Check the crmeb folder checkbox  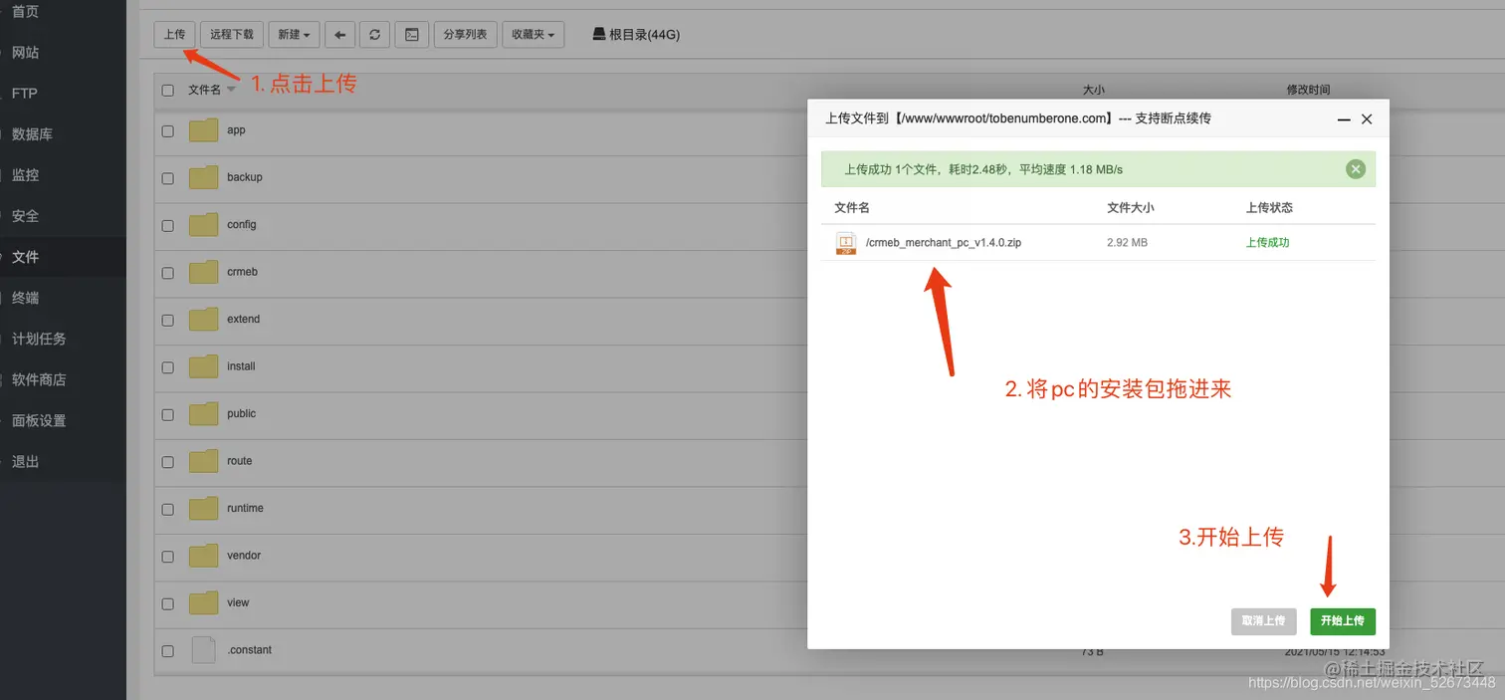click(167, 273)
